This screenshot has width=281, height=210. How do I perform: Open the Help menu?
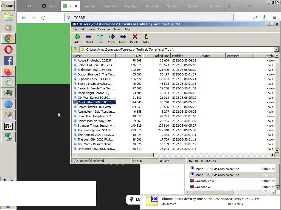tap(127, 29)
